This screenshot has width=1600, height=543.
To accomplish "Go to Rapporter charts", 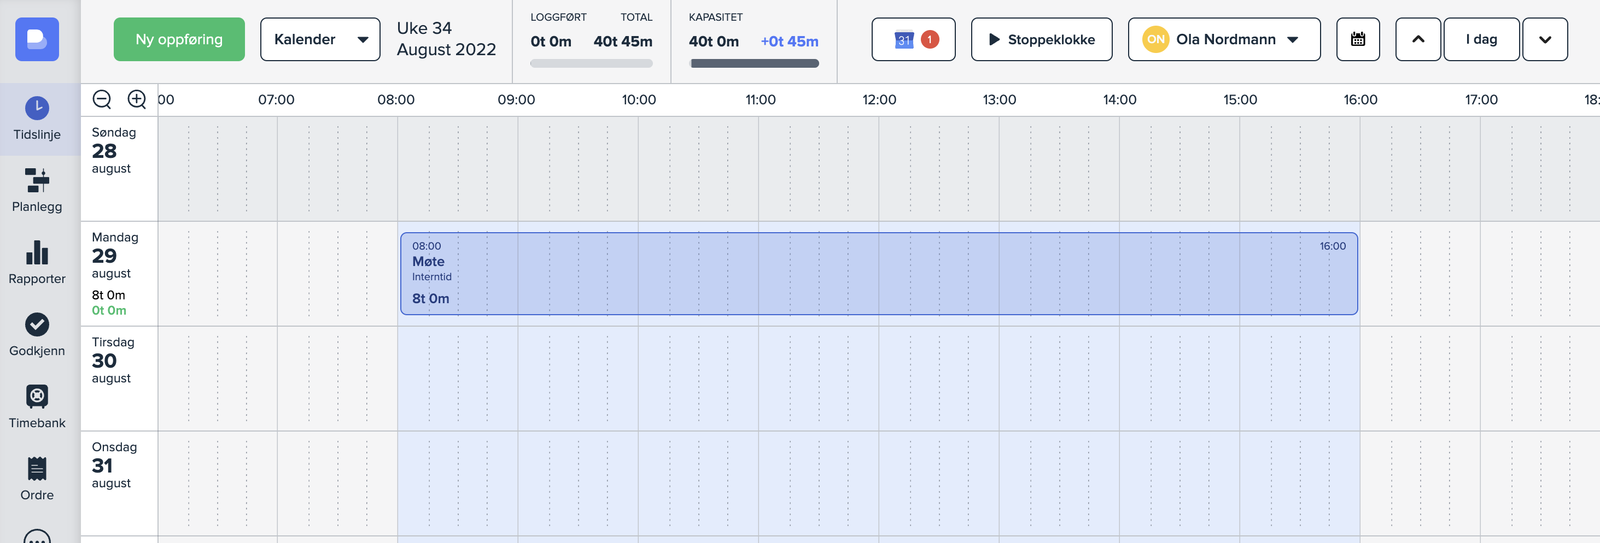I will point(37,262).
